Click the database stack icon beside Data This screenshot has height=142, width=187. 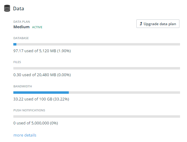pyautogui.click(x=7, y=8)
